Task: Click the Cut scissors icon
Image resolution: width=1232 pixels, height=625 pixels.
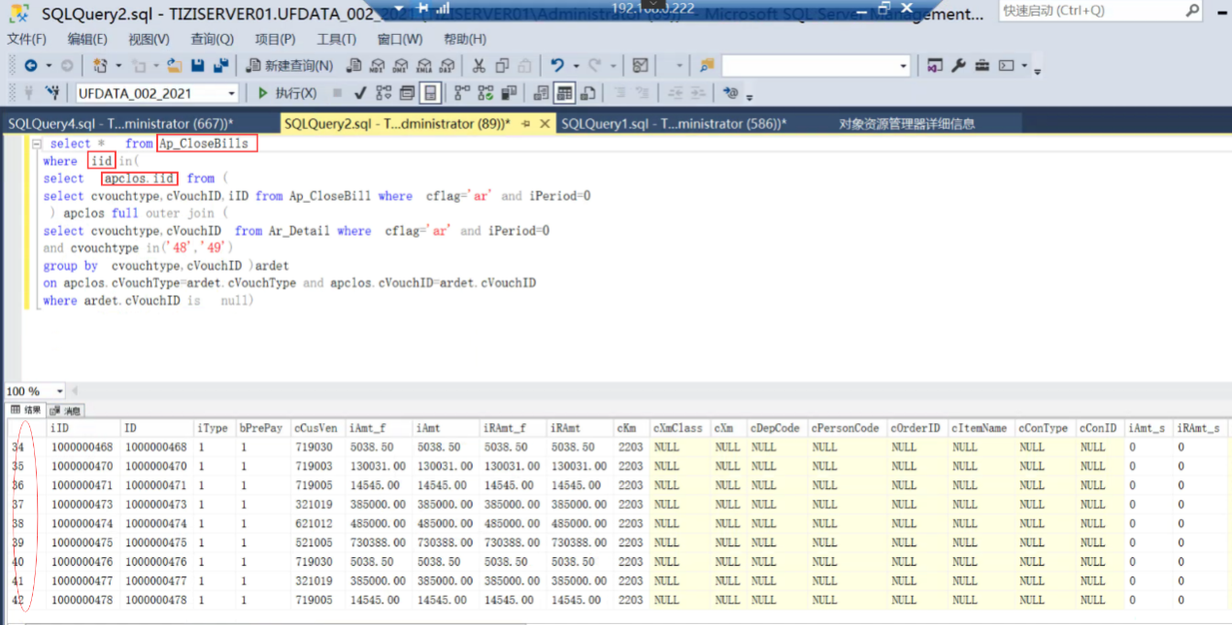Action: pos(479,66)
